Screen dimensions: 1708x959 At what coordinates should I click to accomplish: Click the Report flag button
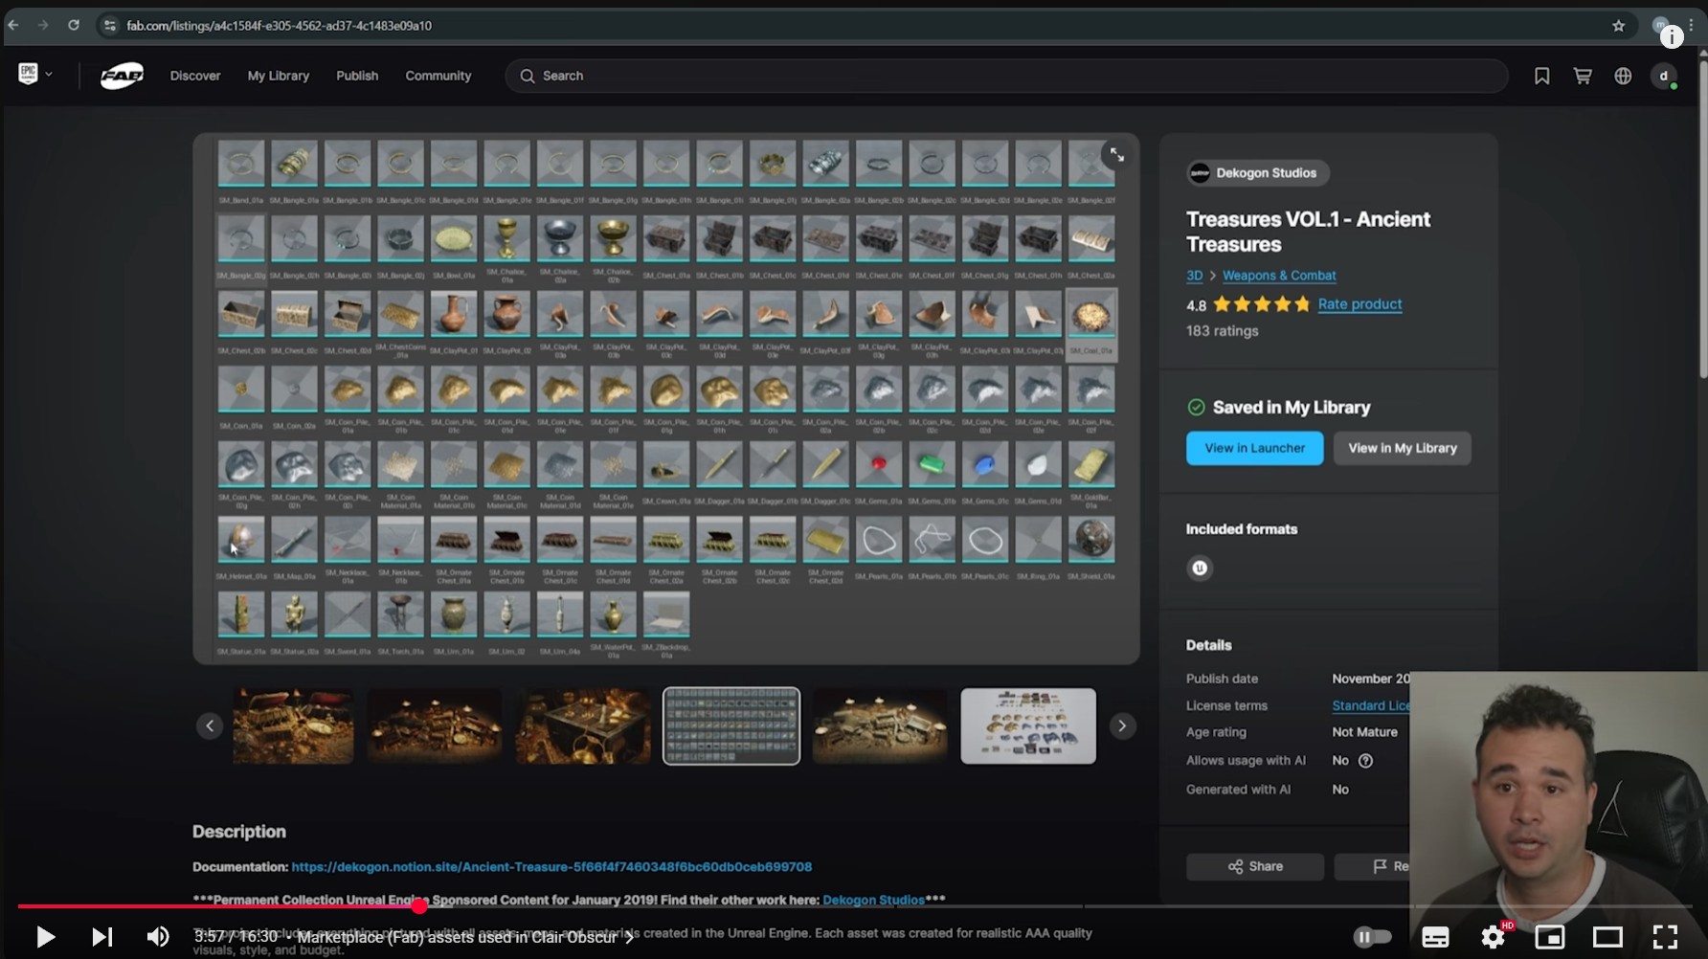click(1372, 866)
